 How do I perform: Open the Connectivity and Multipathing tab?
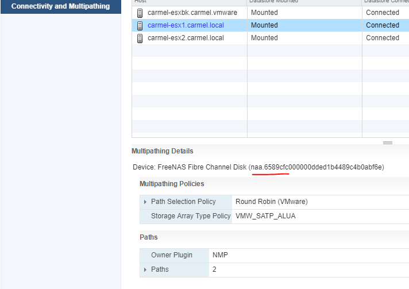point(60,6)
